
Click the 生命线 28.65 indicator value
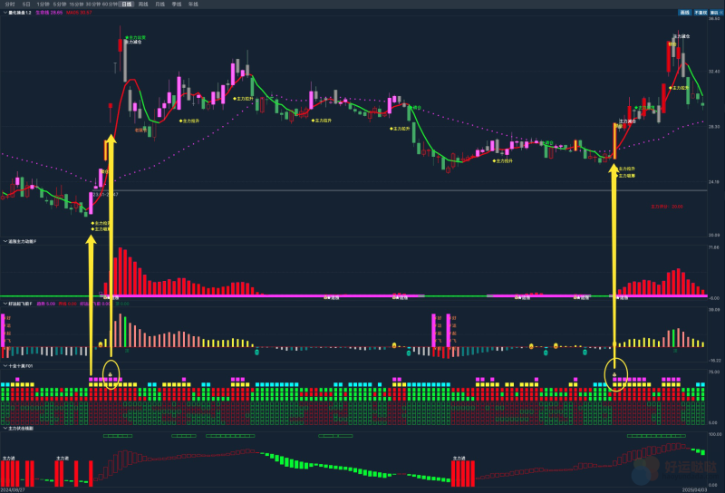[x=49, y=13]
